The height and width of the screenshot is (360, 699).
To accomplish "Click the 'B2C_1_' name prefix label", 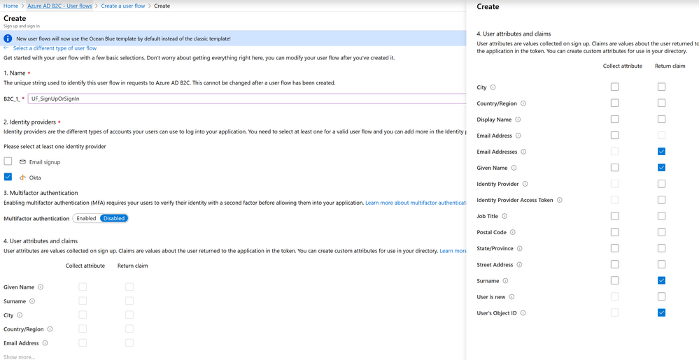I will click(x=12, y=99).
